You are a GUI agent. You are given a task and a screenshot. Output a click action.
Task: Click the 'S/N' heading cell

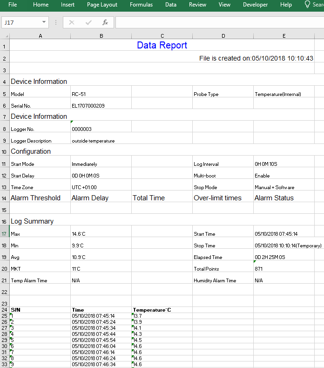pyautogui.click(x=40, y=310)
